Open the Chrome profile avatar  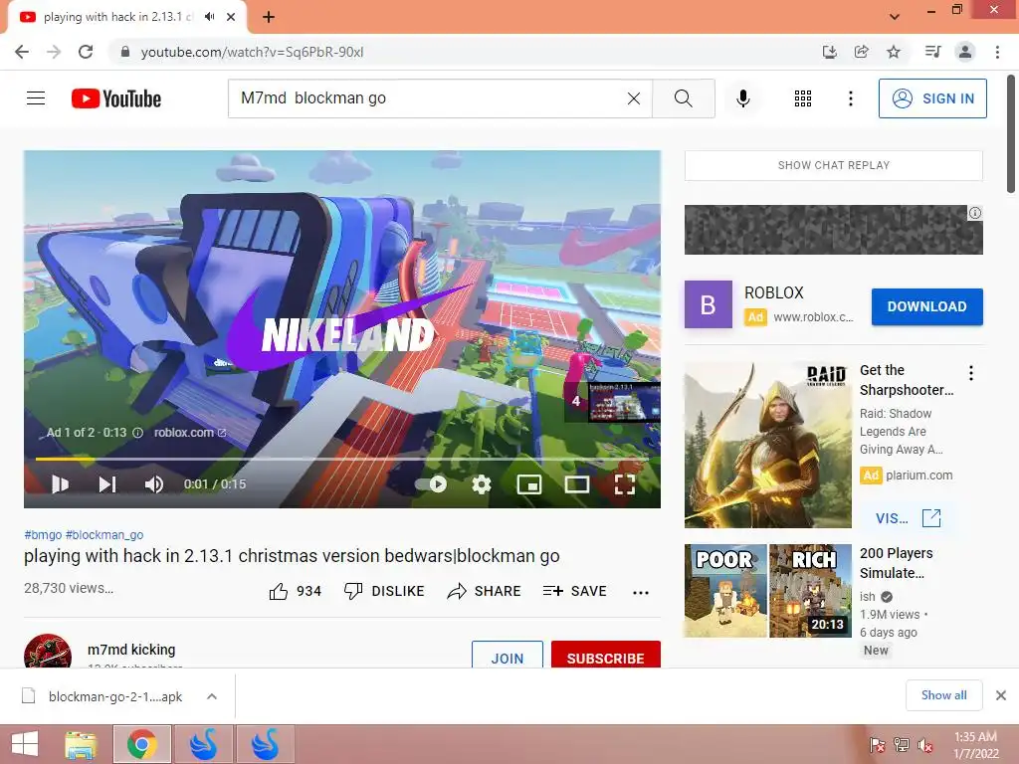[965, 52]
